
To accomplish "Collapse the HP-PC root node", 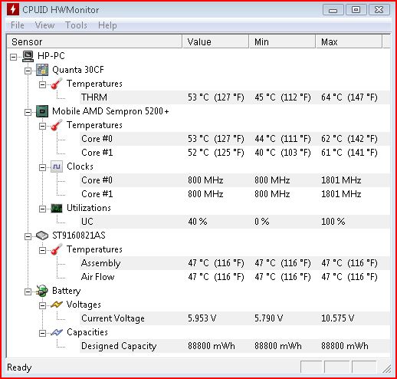I will 13,57.
